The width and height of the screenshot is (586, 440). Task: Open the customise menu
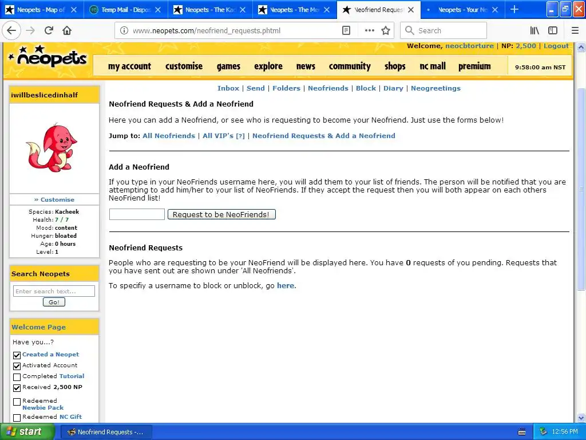pos(184,66)
